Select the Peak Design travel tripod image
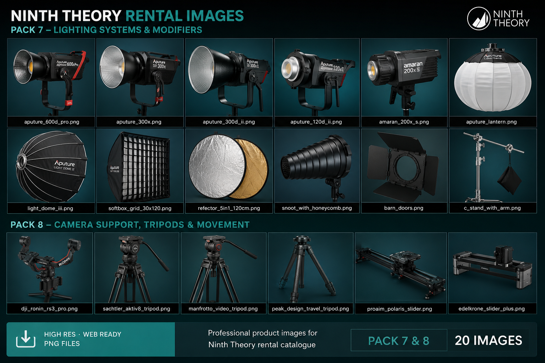 click(310, 268)
